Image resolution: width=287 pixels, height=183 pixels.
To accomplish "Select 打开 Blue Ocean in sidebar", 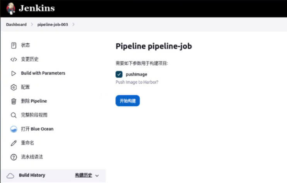I will pyautogui.click(x=37, y=129).
